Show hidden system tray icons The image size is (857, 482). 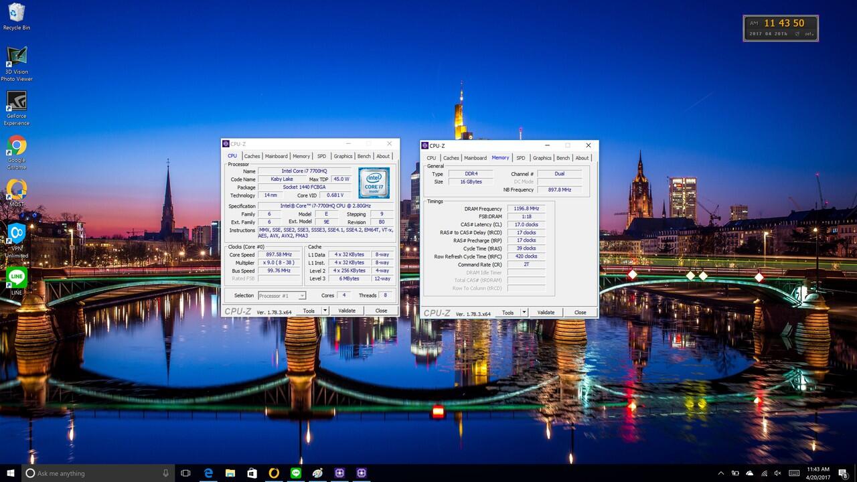point(722,473)
